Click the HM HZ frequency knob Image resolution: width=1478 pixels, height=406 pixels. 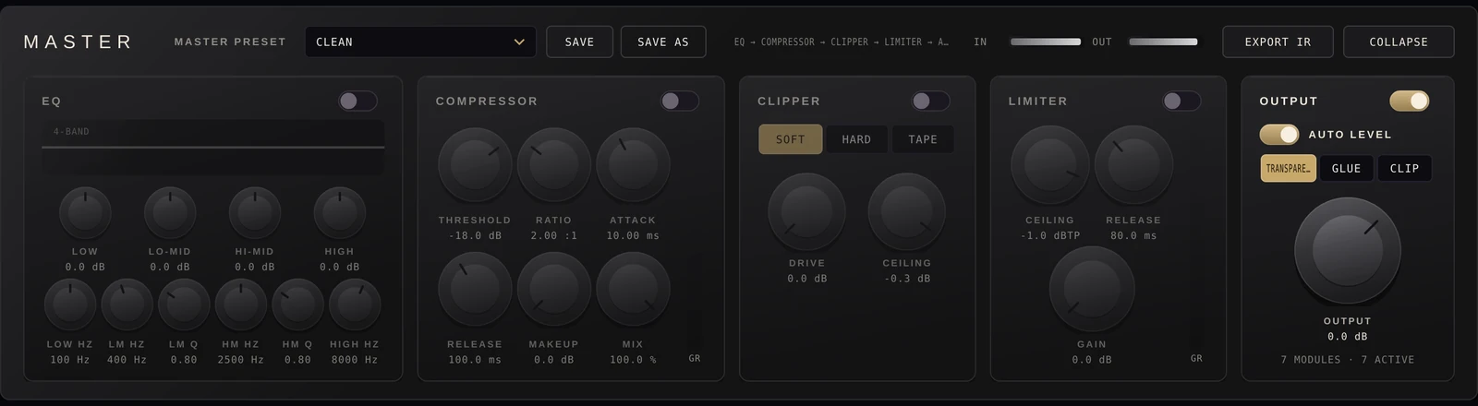241,304
